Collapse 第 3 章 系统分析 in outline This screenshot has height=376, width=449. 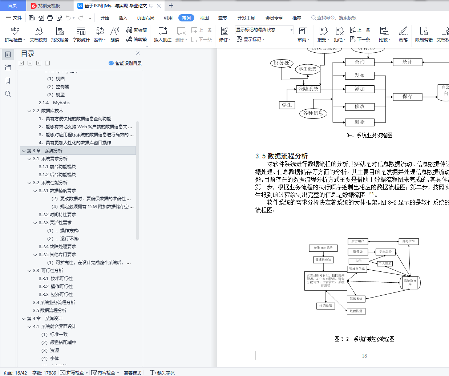[x=24, y=151]
